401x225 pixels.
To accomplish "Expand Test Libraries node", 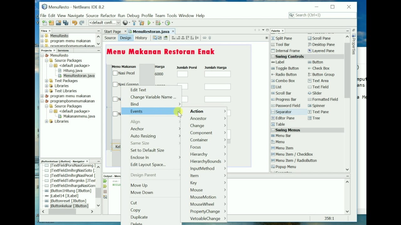I will point(47,91).
